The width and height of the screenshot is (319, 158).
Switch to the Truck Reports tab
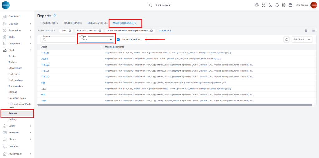tap(49, 23)
